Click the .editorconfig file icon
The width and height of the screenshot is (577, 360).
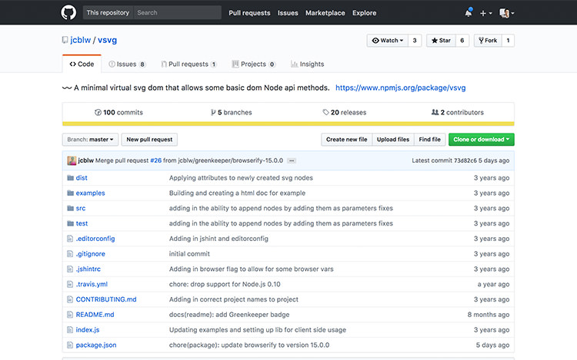(x=70, y=239)
